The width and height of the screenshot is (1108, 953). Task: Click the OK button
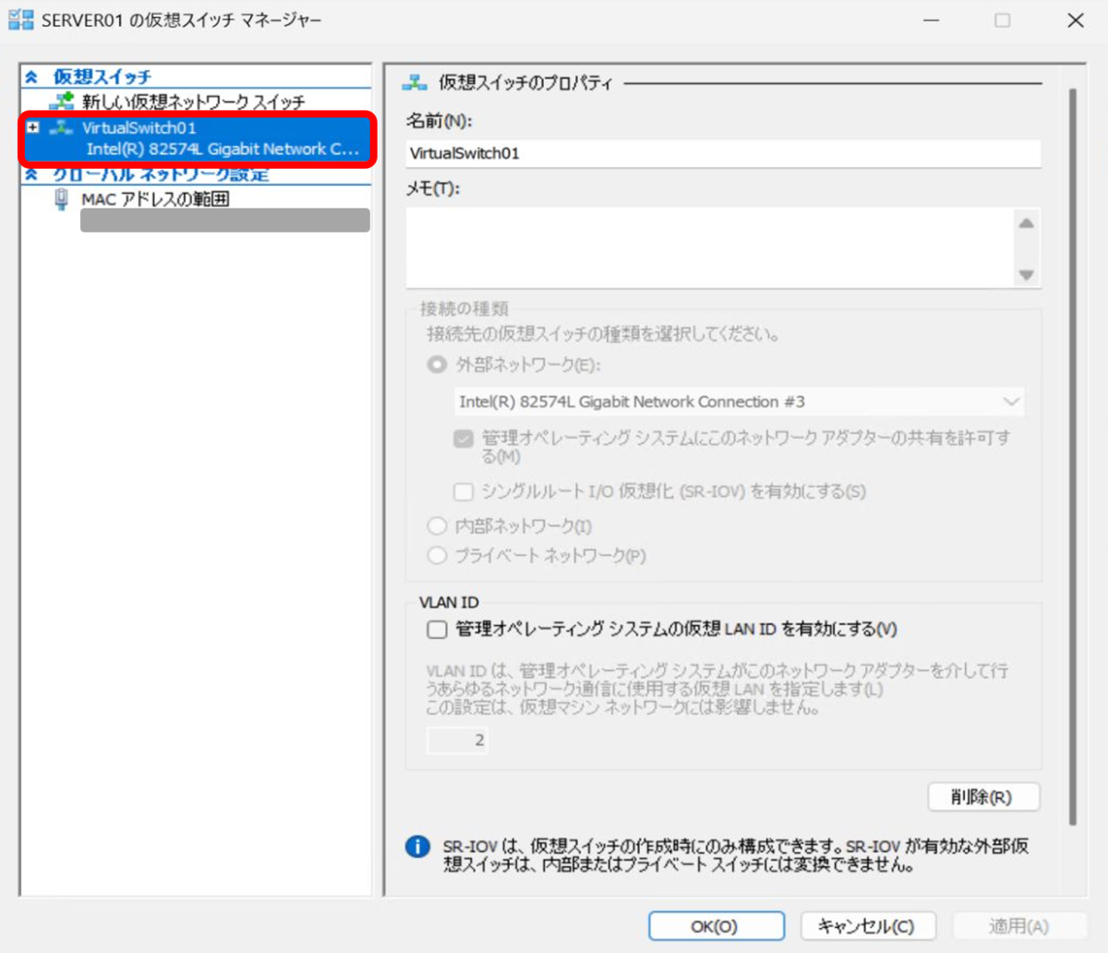[716, 926]
